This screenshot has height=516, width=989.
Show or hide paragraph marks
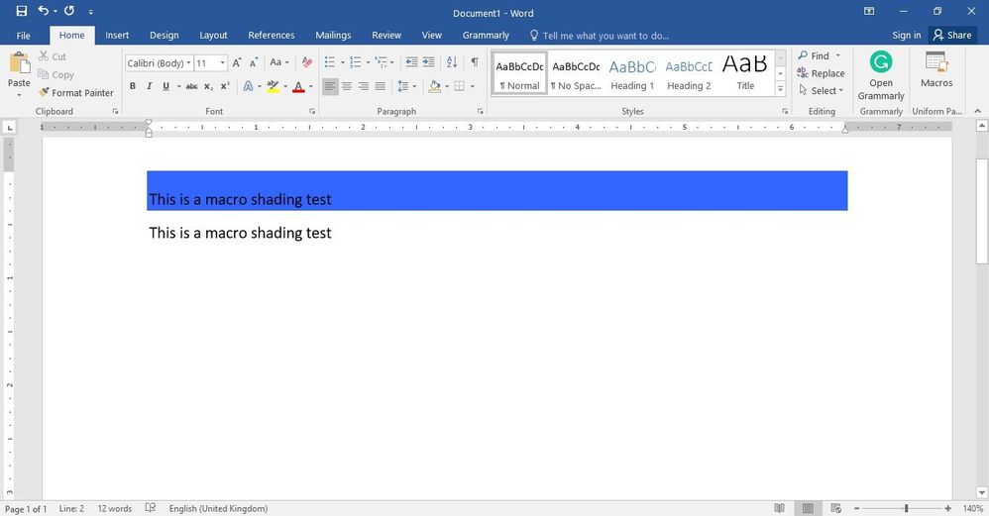[475, 61]
